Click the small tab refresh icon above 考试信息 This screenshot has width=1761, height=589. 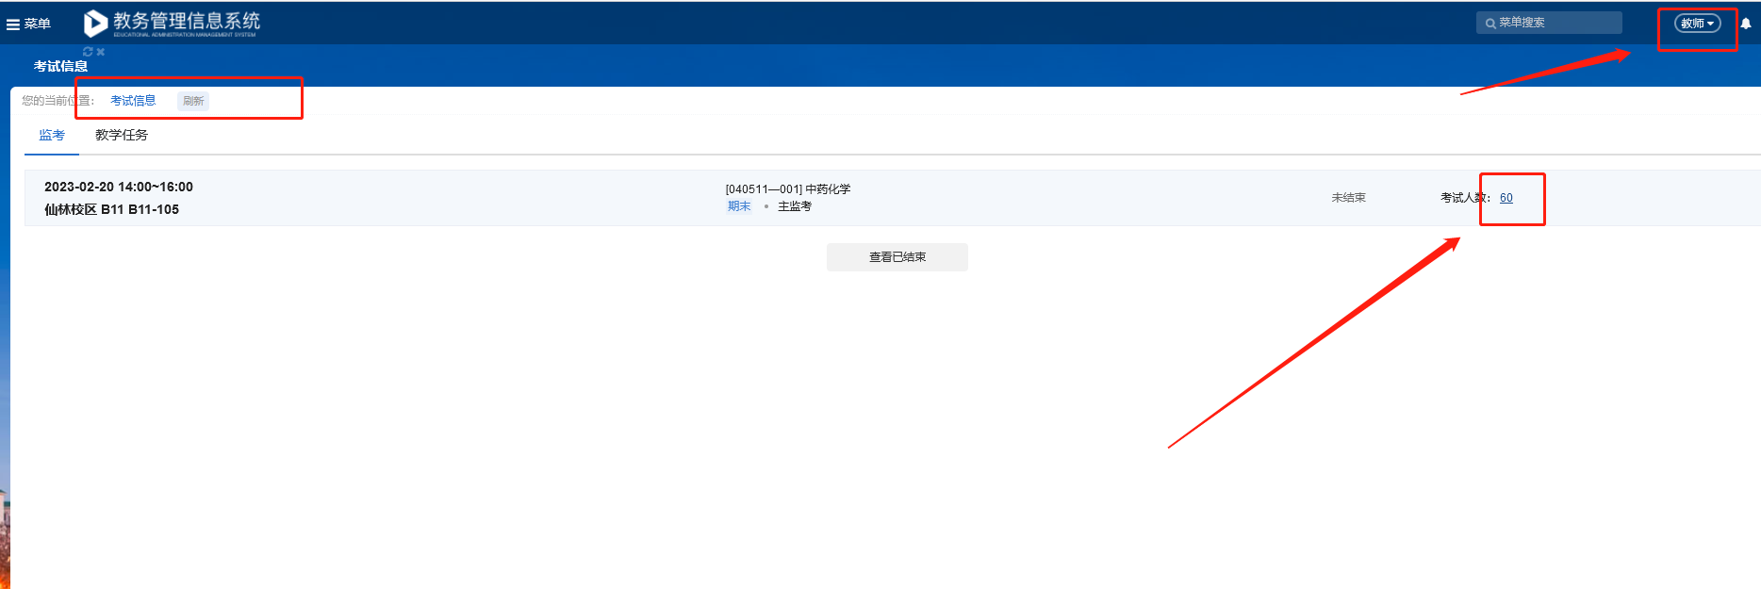point(88,52)
